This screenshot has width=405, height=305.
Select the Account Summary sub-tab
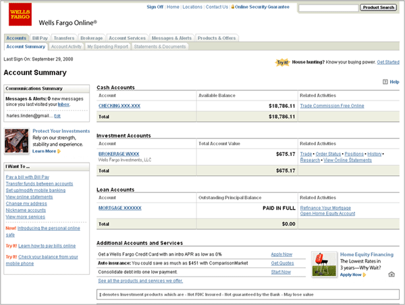point(26,47)
